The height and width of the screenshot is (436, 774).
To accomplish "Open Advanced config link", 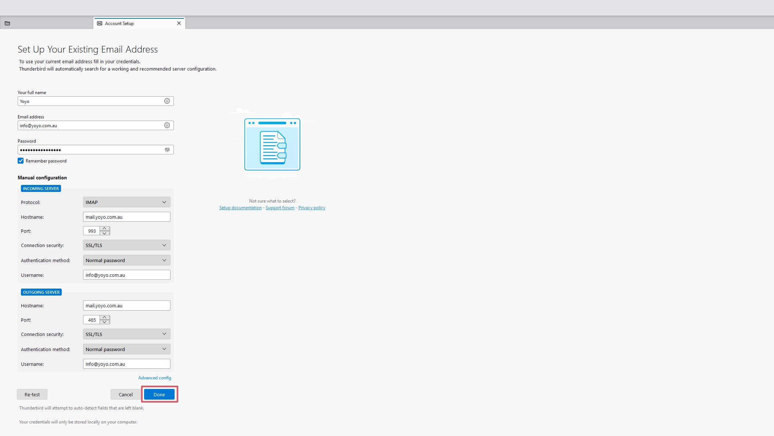I will (155, 378).
